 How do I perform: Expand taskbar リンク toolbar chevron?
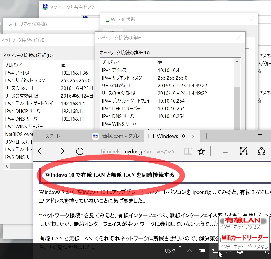180,247
